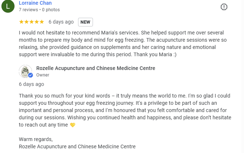Click the "Warm regards," line
The width and height of the screenshot is (244, 153).
[36, 139]
